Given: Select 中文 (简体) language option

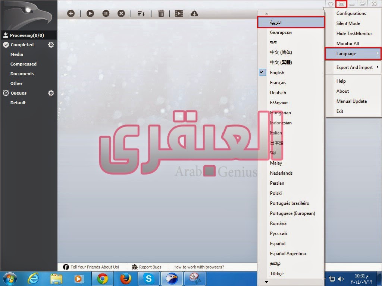Looking at the screenshot, I should click(291, 52).
